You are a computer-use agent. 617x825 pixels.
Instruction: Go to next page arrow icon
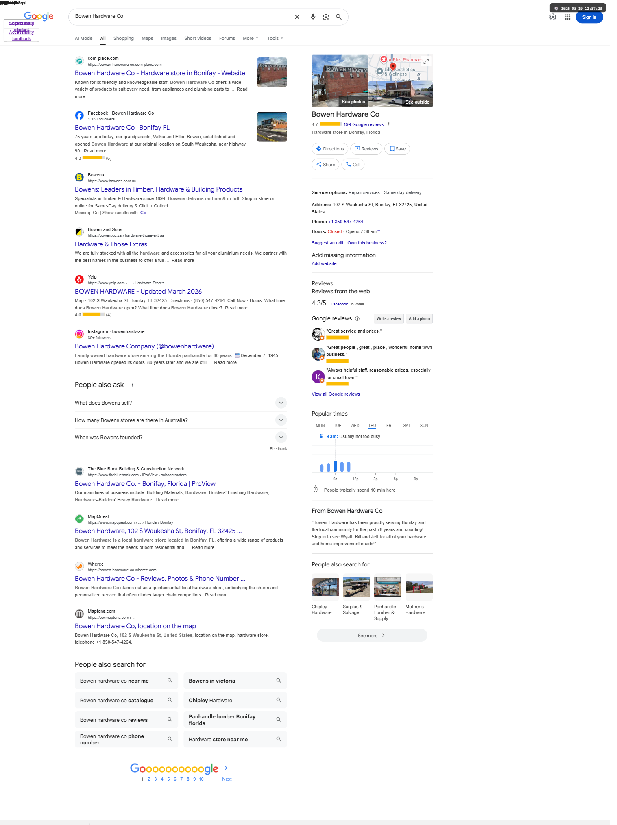(226, 768)
